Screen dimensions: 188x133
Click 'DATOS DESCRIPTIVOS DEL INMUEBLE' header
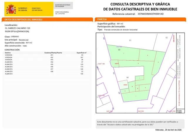point(23,20)
